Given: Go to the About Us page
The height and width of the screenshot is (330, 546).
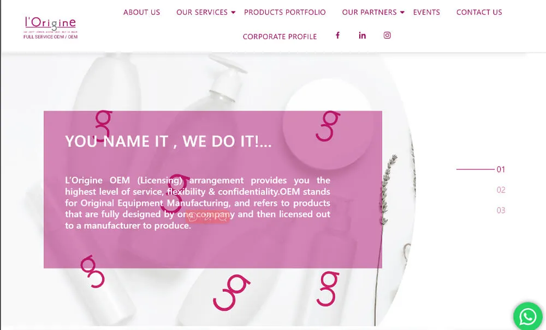Looking at the screenshot, I should (142, 12).
